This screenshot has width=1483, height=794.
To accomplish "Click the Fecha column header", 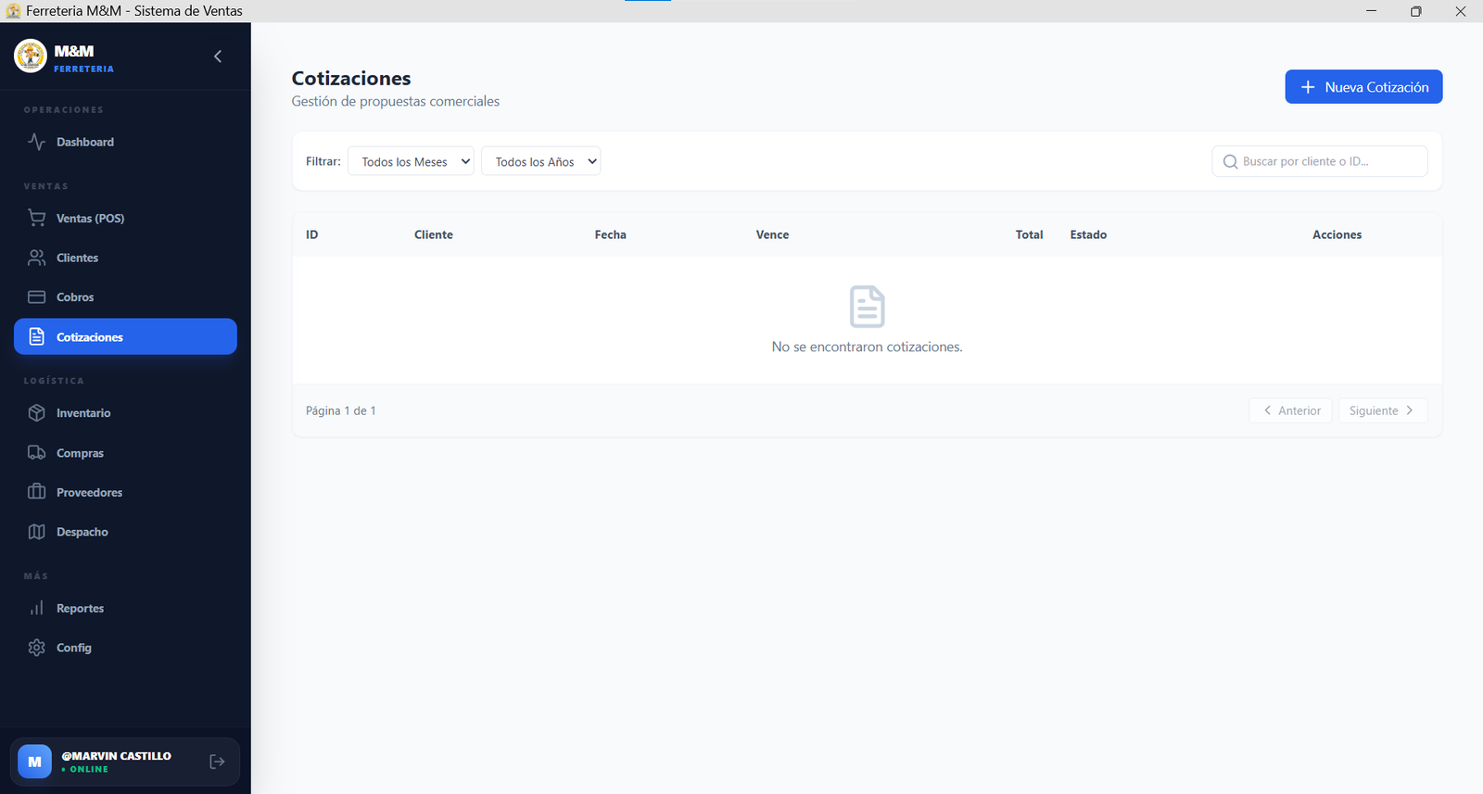I will (x=611, y=234).
